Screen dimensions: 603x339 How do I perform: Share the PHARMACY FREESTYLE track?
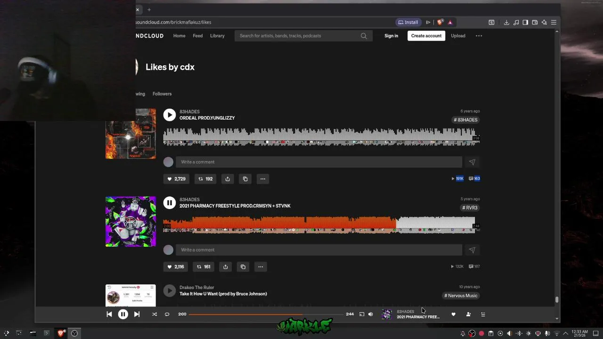pyautogui.click(x=225, y=267)
